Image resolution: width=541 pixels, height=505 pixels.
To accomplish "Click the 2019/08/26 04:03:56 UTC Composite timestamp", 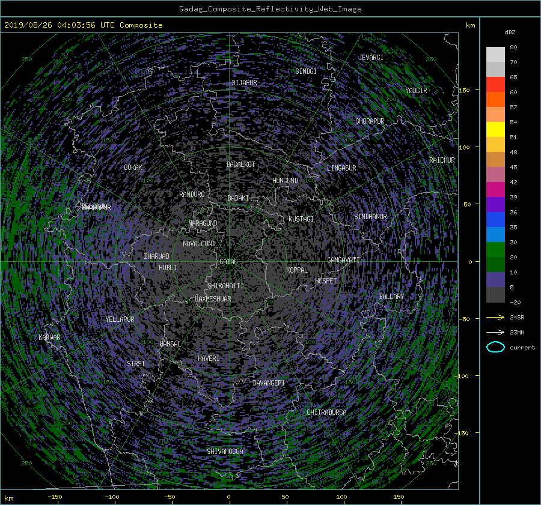I will click(x=83, y=25).
